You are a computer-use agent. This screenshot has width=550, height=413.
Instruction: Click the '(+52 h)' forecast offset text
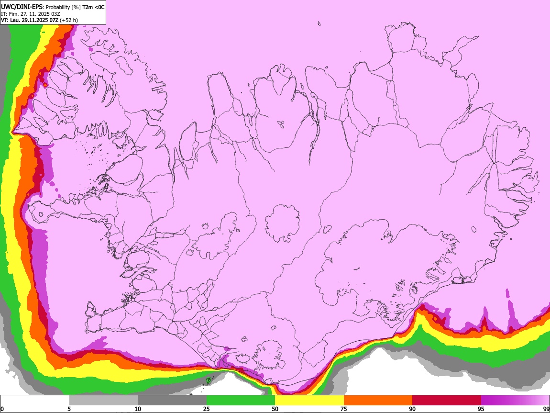click(x=69, y=20)
